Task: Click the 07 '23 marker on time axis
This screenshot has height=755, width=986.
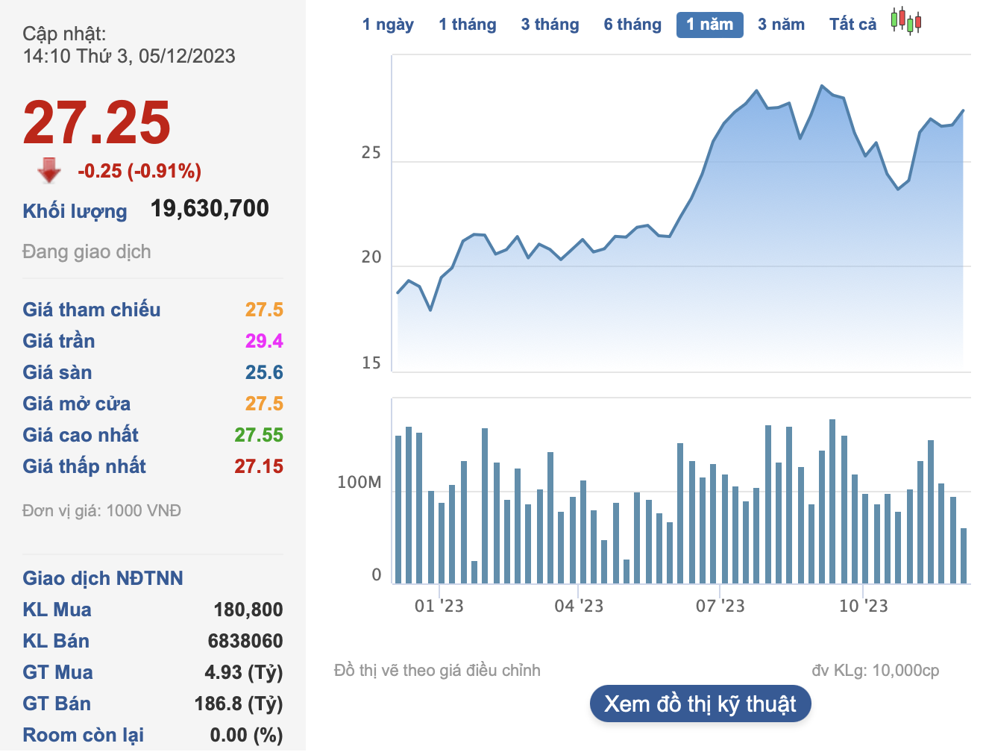Action: [720, 606]
